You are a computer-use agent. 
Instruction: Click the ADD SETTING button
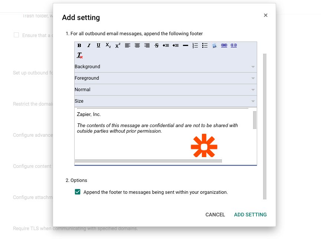(250, 215)
